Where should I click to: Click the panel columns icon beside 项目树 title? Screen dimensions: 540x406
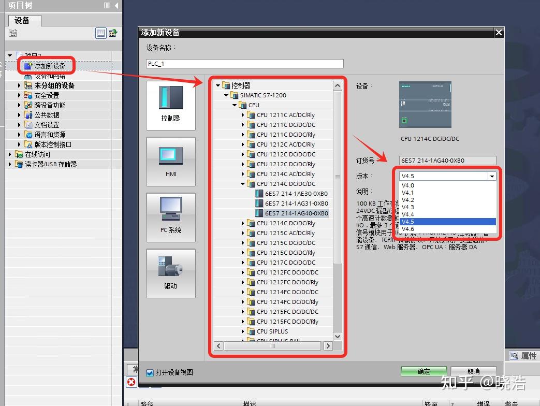point(107,6)
